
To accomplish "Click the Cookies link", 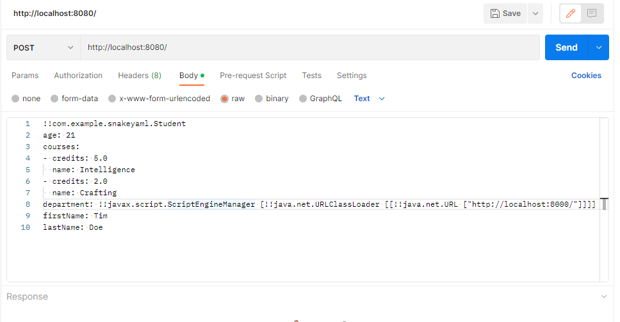I will [586, 76].
